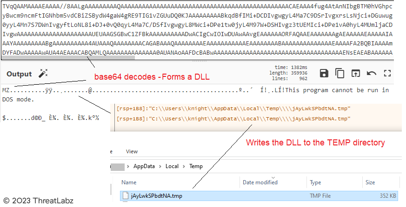Sort files by Size column

point(370,182)
